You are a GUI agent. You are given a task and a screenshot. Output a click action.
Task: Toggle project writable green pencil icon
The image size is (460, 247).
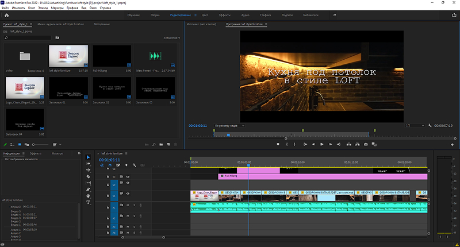coord(5,144)
